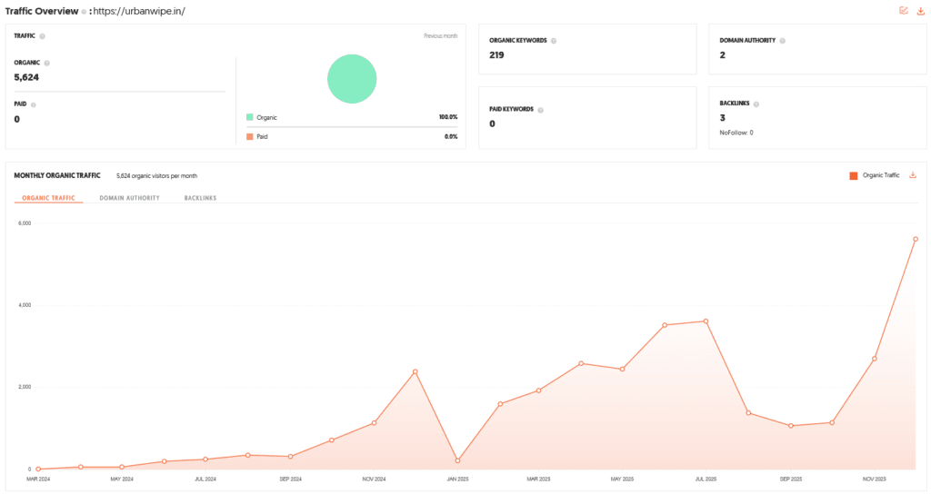Click the 6,000 y-axis label

25,223
